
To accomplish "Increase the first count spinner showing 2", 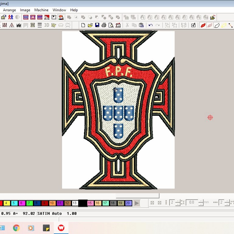I will [178, 201].
